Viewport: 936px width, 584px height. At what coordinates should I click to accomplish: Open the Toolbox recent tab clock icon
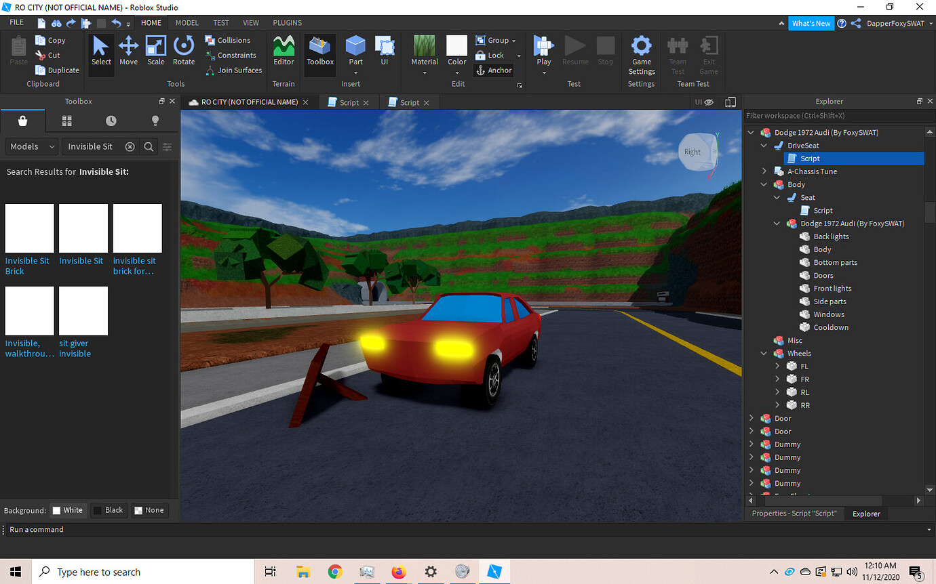tap(111, 121)
